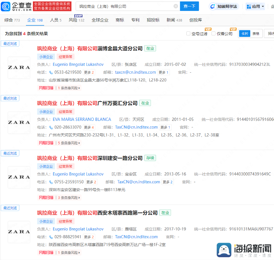Click email in 广州万菱汇 branch row
The height and width of the screenshot is (260, 274).
(136, 127)
